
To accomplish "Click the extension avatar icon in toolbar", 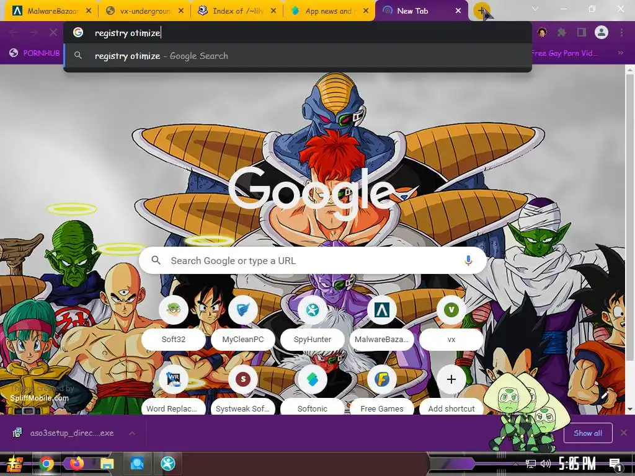I will 542,32.
